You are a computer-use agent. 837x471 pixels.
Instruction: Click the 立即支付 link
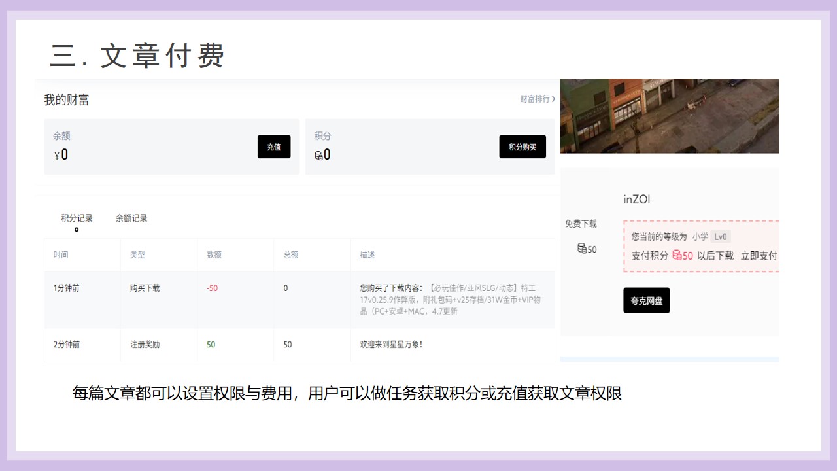tap(759, 256)
